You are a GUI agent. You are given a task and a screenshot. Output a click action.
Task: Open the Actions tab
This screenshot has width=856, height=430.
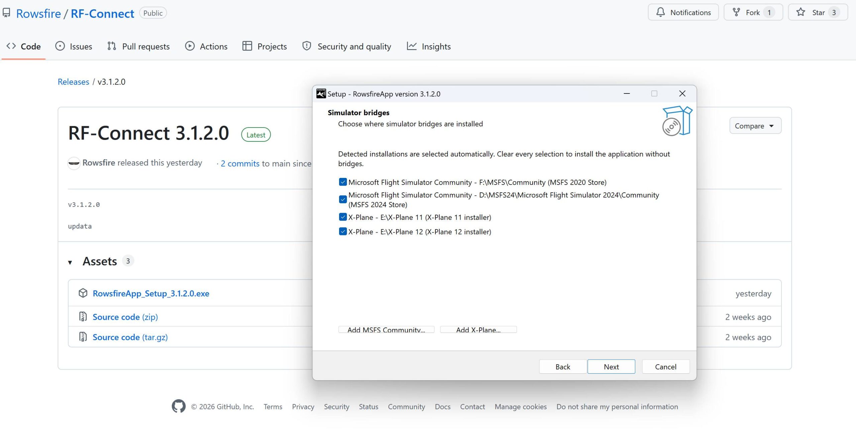pos(206,46)
